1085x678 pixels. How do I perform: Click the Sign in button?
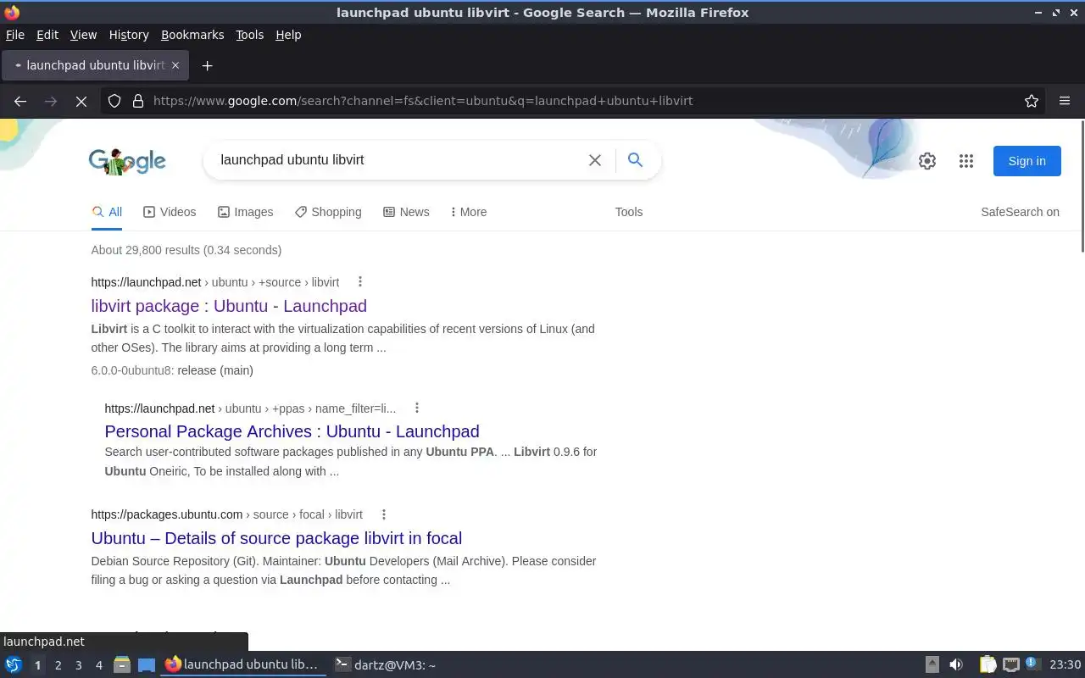[x=1027, y=161]
